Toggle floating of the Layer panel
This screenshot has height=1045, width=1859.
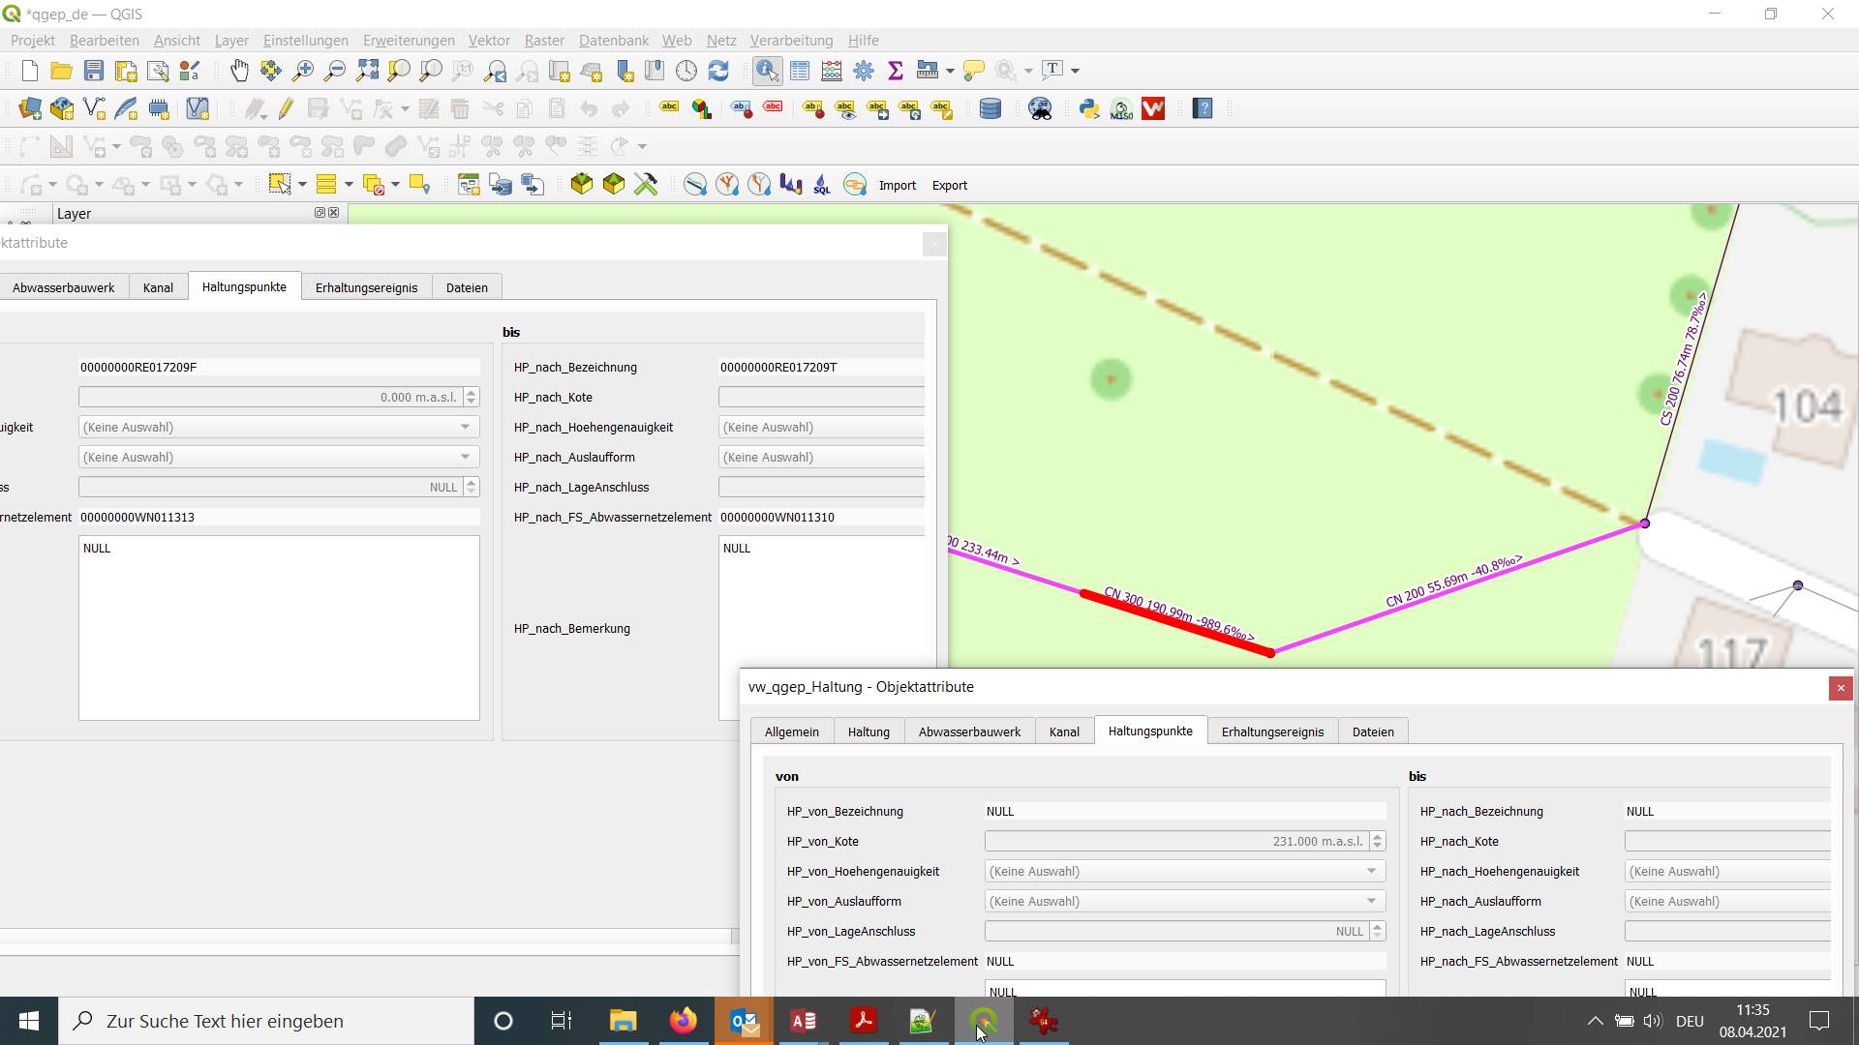click(320, 213)
